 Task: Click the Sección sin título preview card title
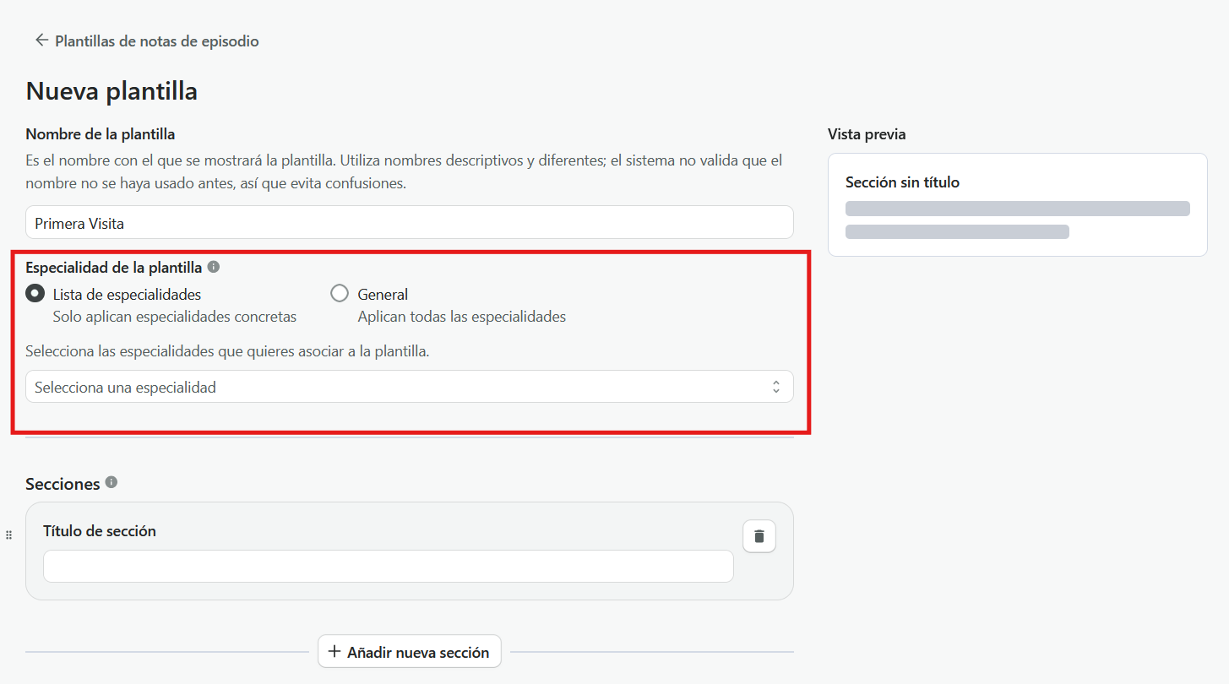click(902, 182)
